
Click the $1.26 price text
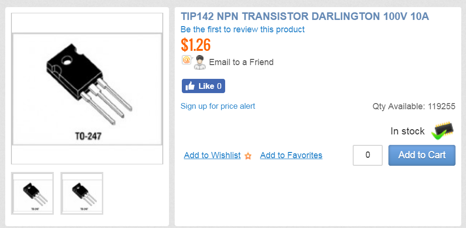click(196, 45)
